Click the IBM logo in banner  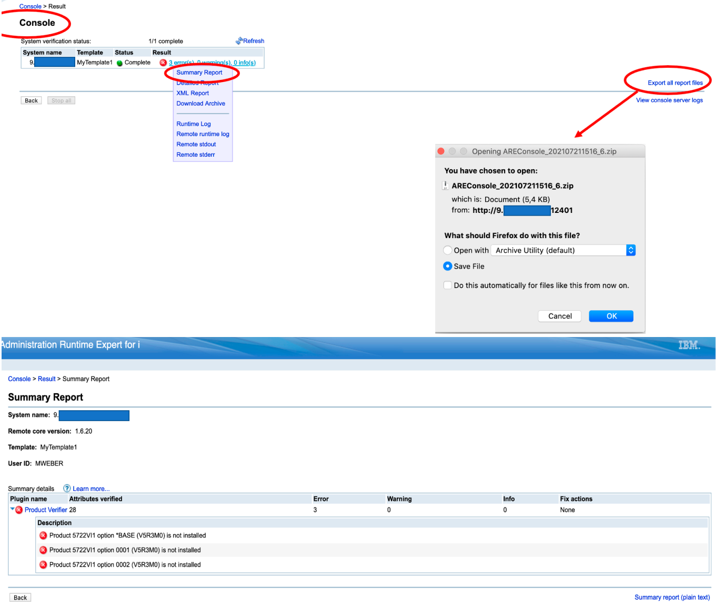coord(689,345)
